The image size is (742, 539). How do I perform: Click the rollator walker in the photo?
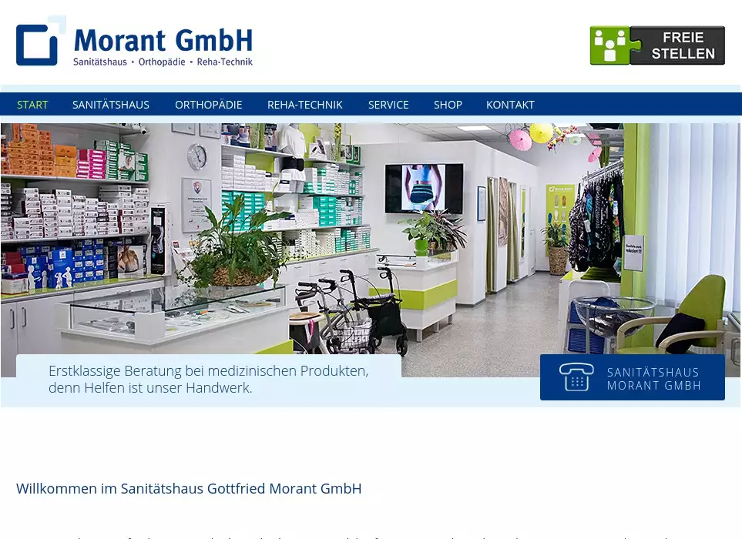tap(362, 316)
